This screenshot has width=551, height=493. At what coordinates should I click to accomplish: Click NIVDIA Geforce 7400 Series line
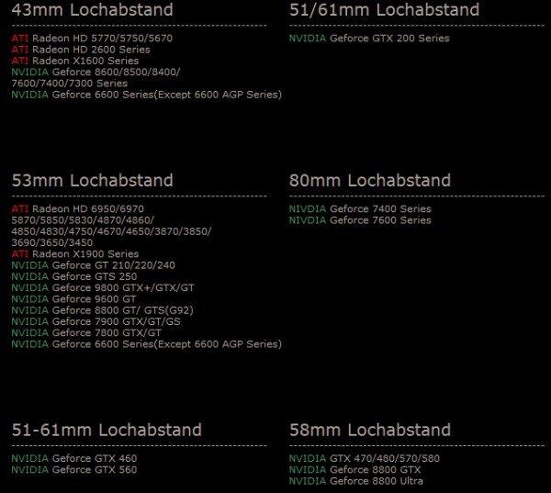click(360, 208)
